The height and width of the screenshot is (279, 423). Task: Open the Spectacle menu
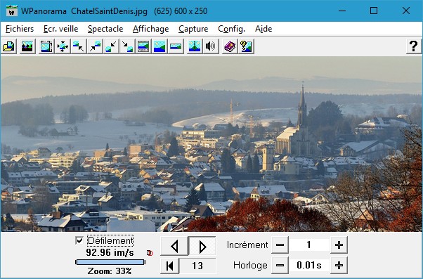pos(105,29)
